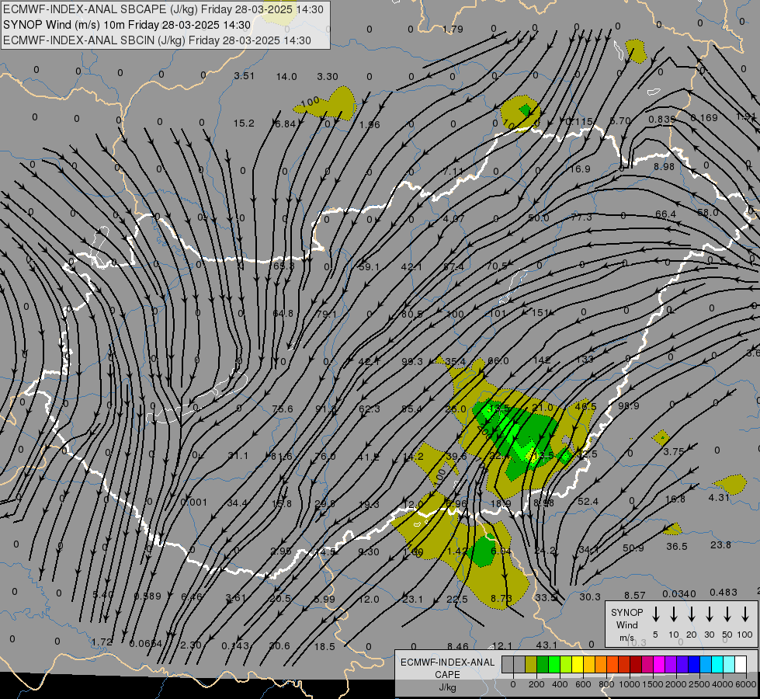Click the 4000 tick label on CAPE scale
This screenshot has width=760, height=699.
tap(723, 684)
